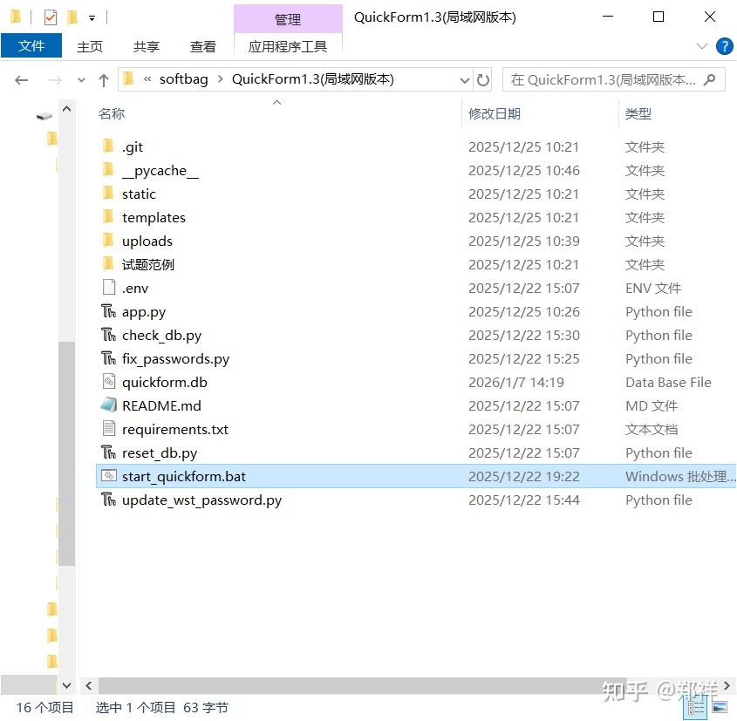Click the 管理 contextual tab header
737x721 pixels.
tap(288, 19)
